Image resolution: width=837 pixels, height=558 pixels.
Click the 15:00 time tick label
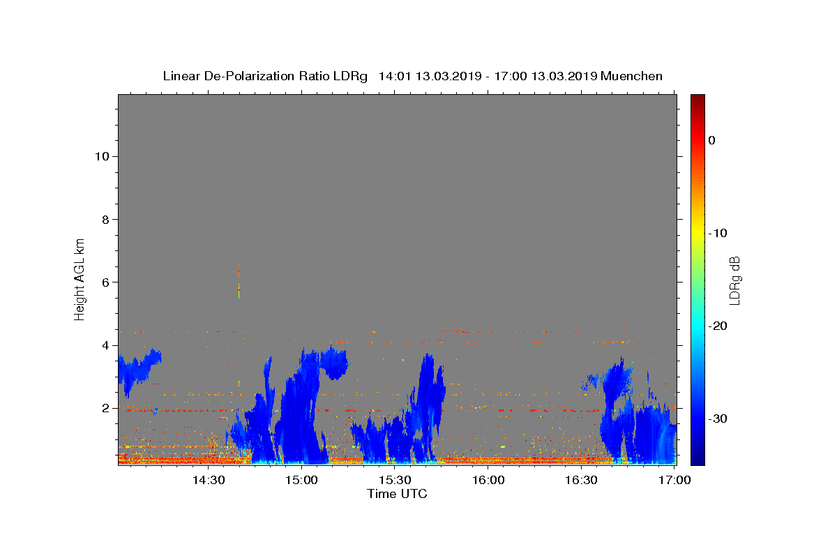pos(301,480)
